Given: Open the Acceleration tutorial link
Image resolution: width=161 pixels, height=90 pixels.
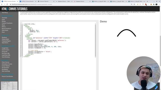Looking at the screenshot, I should click(x=5, y=68).
